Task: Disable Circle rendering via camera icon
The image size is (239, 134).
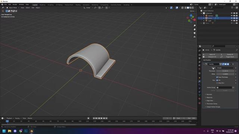Action: 236,18
